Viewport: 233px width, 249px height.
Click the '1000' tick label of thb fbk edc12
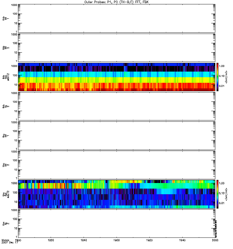click(14, 66)
